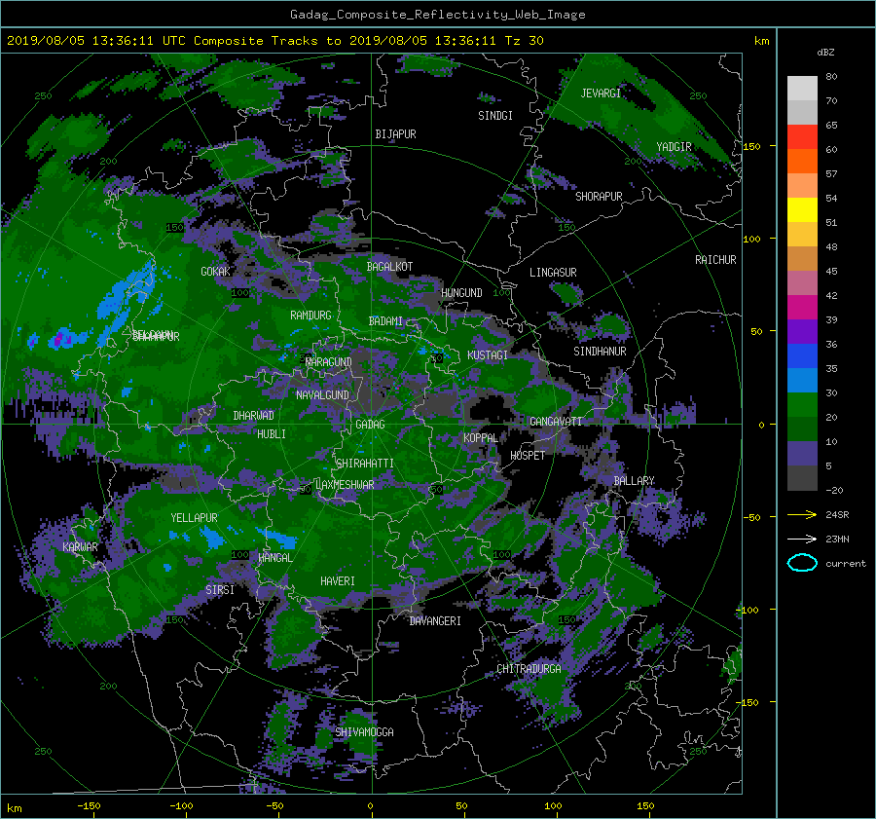
Task: Pick the orange 57-60 dBZ legend swatch
Action: tap(802, 161)
